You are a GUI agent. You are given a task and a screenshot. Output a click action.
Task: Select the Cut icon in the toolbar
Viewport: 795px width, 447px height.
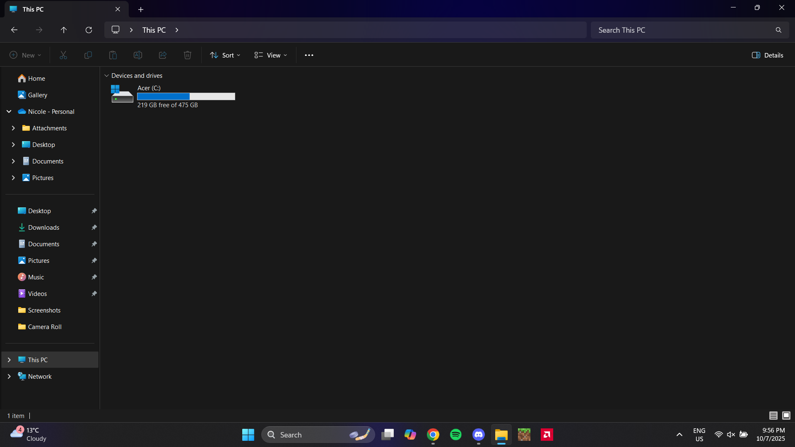[x=63, y=55]
